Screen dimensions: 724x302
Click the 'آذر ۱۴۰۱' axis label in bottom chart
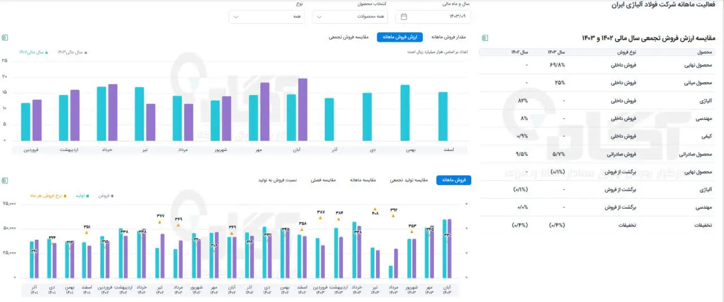(x=34, y=289)
